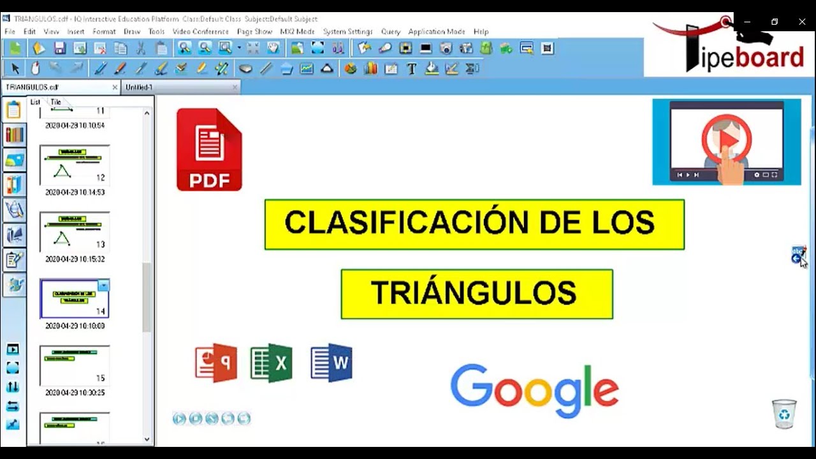This screenshot has width=816, height=459.
Task: Click the screen monitor icon in toolbar
Action: (426, 48)
